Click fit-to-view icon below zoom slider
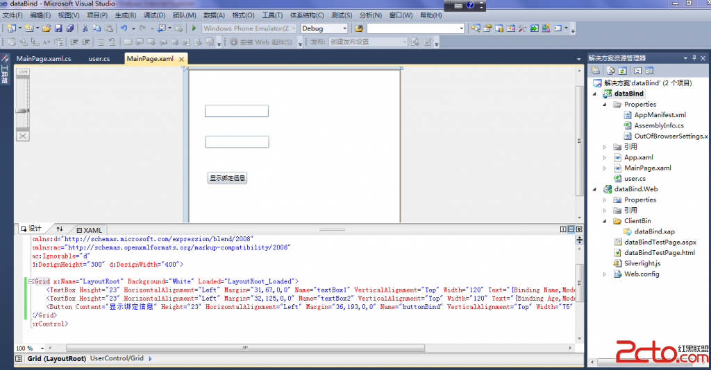The image size is (711, 370). click(x=23, y=136)
